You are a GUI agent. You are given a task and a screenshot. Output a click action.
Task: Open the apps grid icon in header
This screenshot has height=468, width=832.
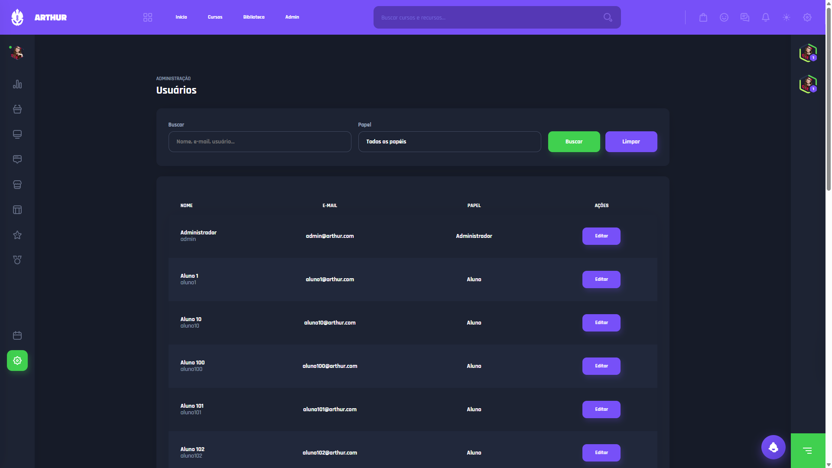[148, 17]
